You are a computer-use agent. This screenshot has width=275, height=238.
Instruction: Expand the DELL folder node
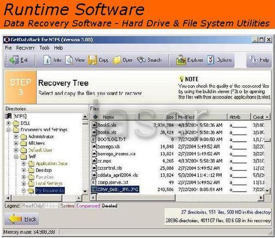8,123
